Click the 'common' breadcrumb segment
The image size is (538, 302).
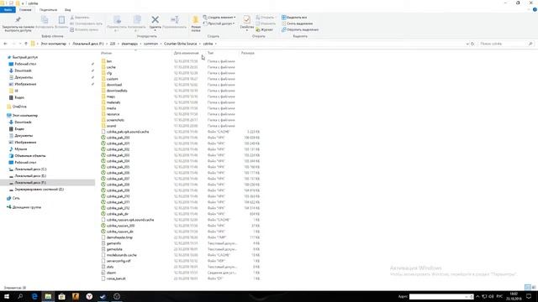point(150,44)
